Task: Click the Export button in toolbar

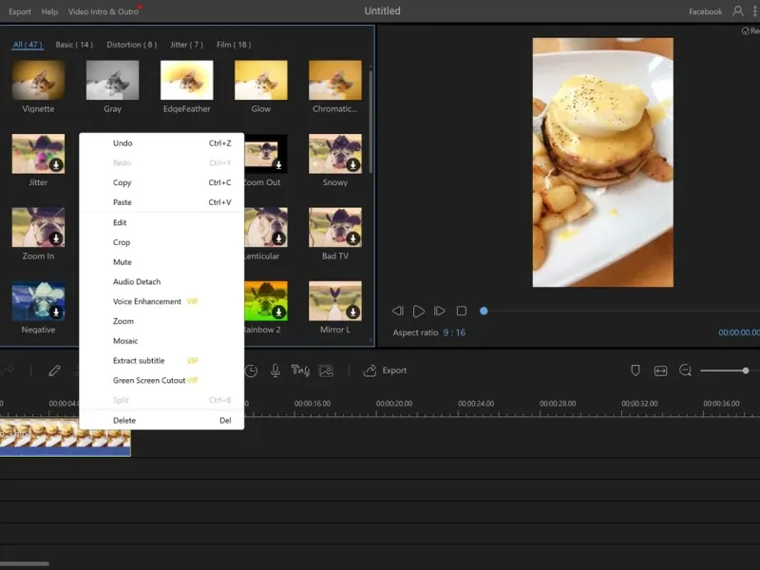Action: click(x=386, y=370)
